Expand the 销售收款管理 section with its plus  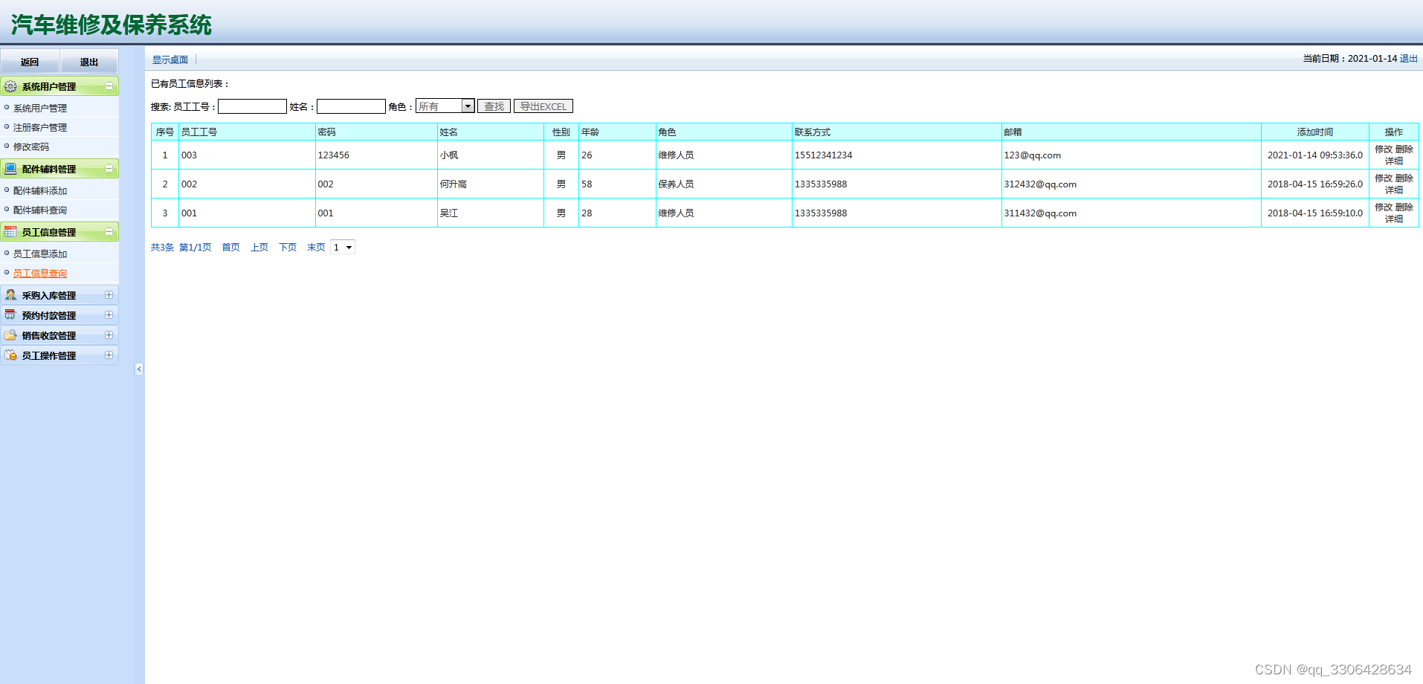click(x=109, y=335)
